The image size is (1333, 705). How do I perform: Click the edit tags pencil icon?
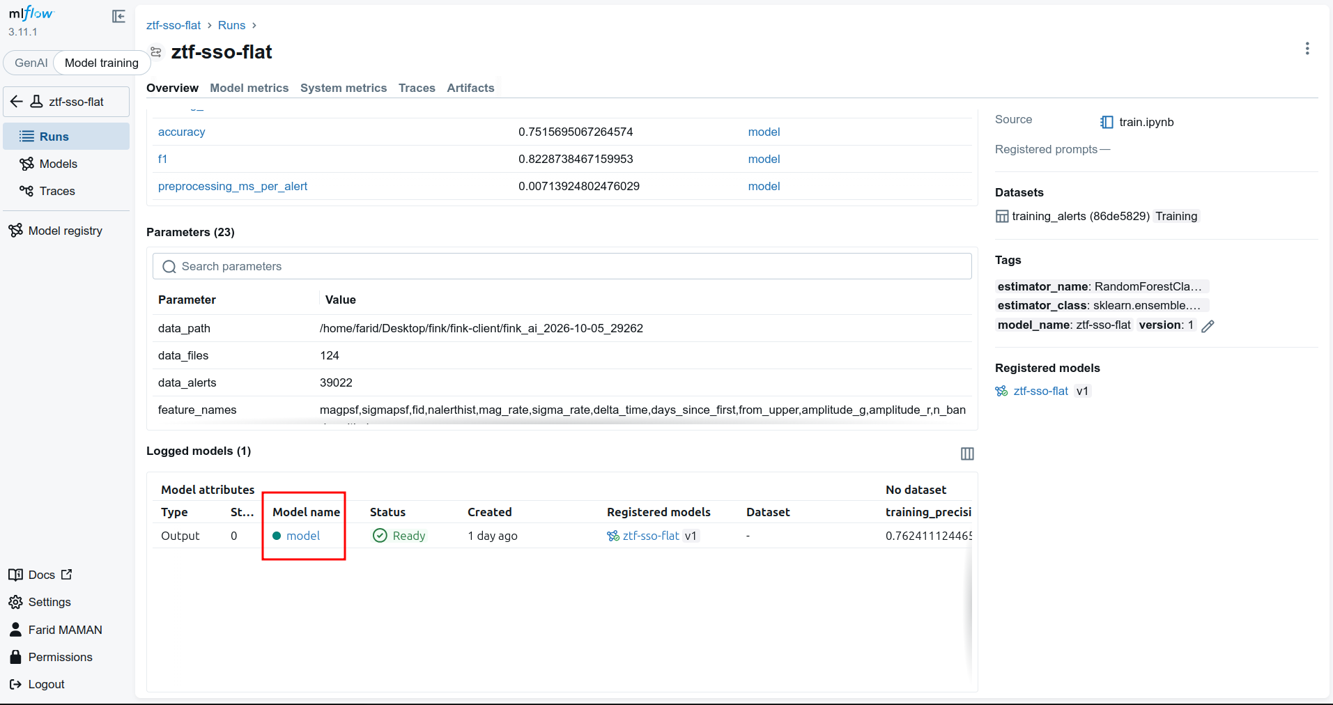point(1208,325)
